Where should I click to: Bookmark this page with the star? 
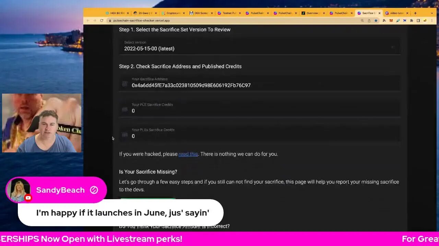pos(376,20)
